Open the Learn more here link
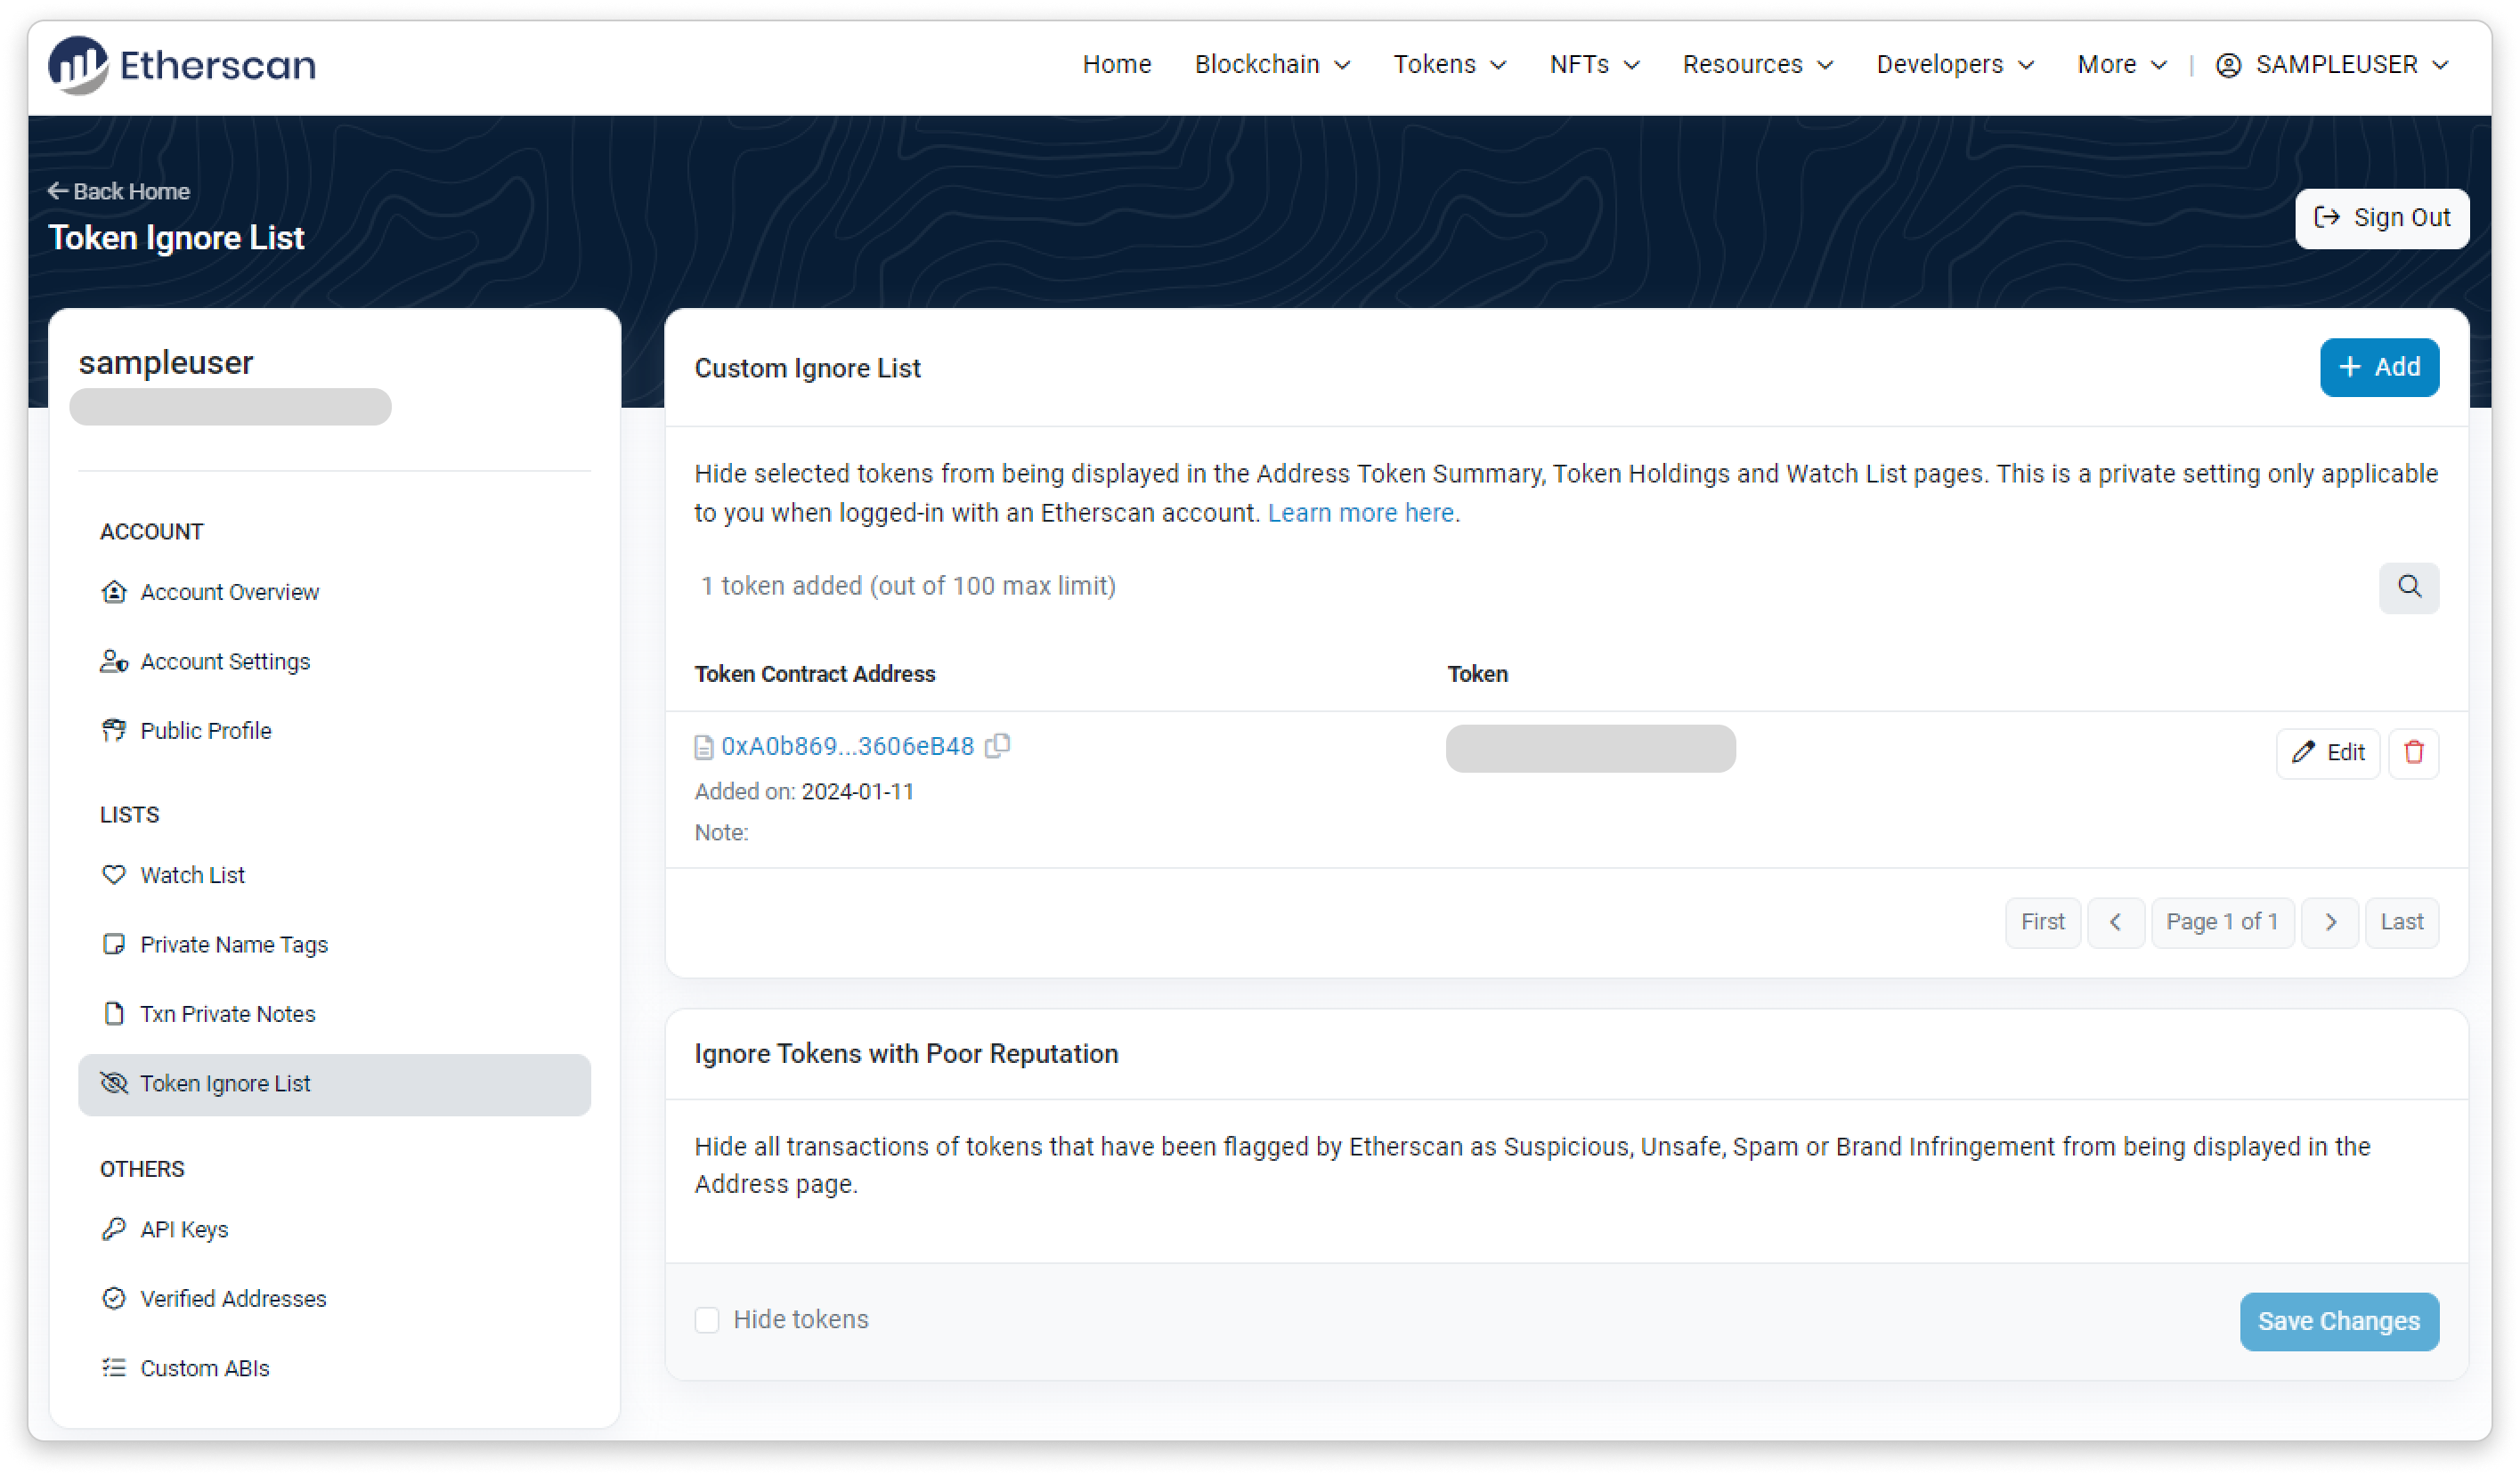2520x1476 pixels. (1360, 513)
